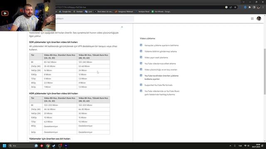The height and width of the screenshot is (149, 266).
Task: Open taskbar clock and date
Action: click(x=256, y=146)
